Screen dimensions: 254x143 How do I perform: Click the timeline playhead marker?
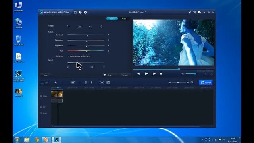[x=58, y=88]
